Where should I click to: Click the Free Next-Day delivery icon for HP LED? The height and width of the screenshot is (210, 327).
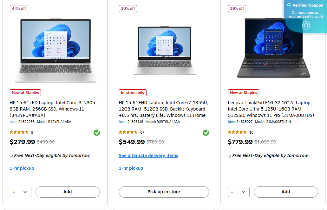[x=11, y=156]
